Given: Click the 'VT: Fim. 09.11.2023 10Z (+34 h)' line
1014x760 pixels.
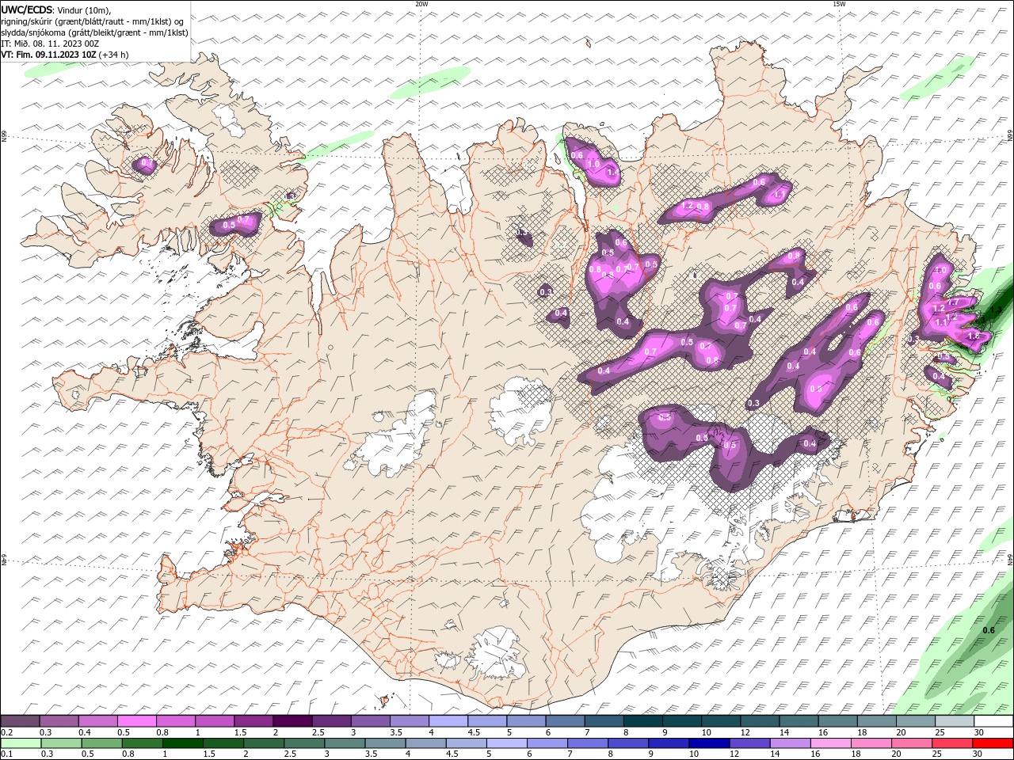Looking at the screenshot, I should tap(65, 55).
